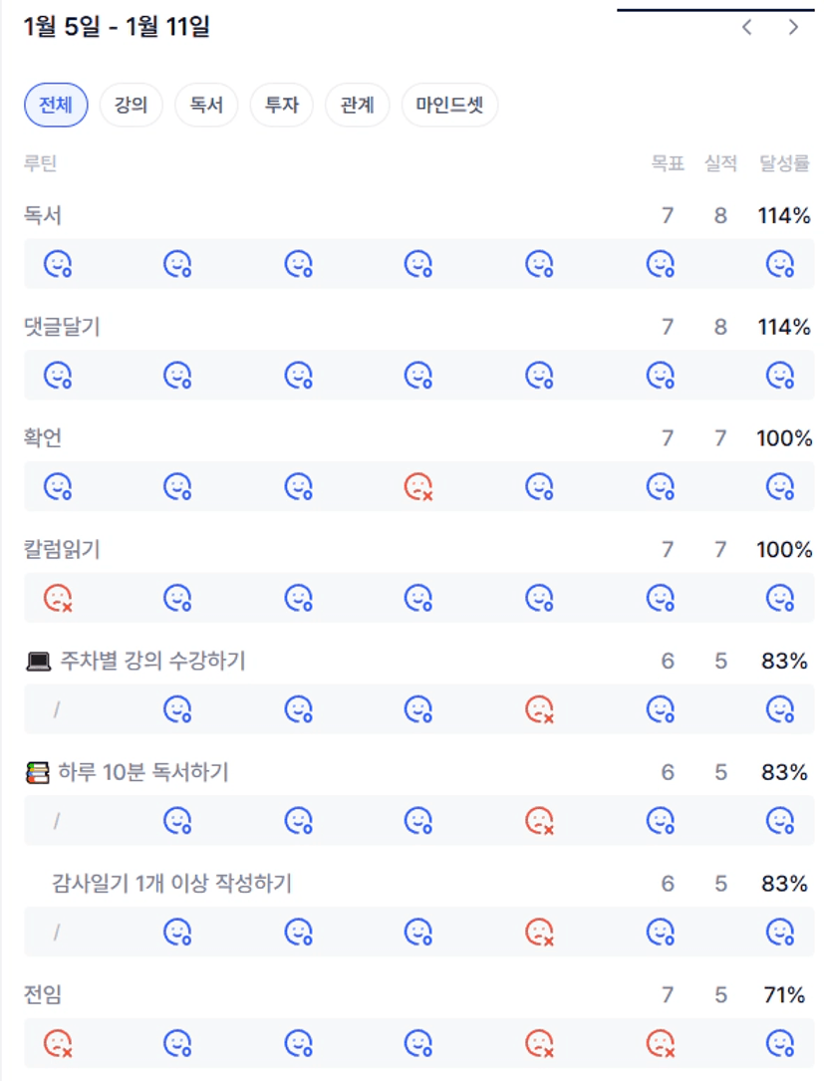Screen dimensions: 824x1081
Task: Click the 달성률 column header
Action: pyautogui.click(x=784, y=163)
